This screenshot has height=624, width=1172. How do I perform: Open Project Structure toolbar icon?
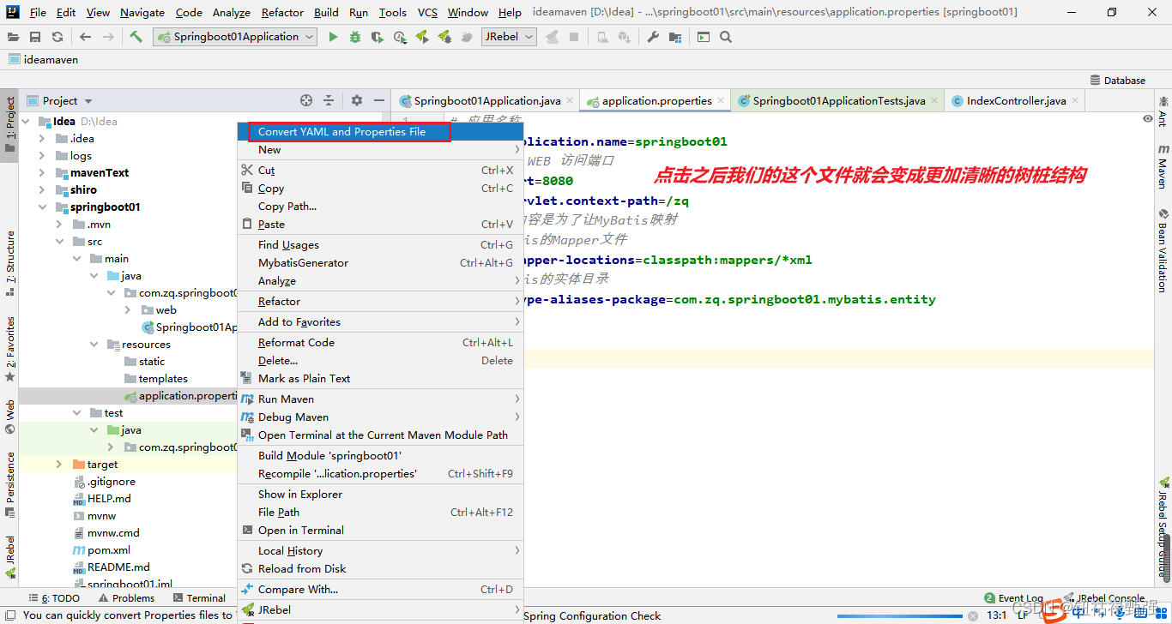pyautogui.click(x=675, y=37)
